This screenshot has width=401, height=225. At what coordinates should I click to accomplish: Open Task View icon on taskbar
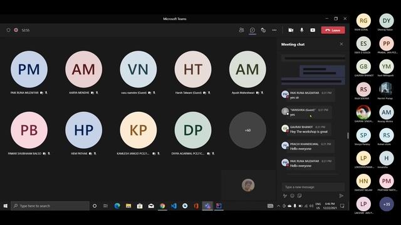coord(105,206)
